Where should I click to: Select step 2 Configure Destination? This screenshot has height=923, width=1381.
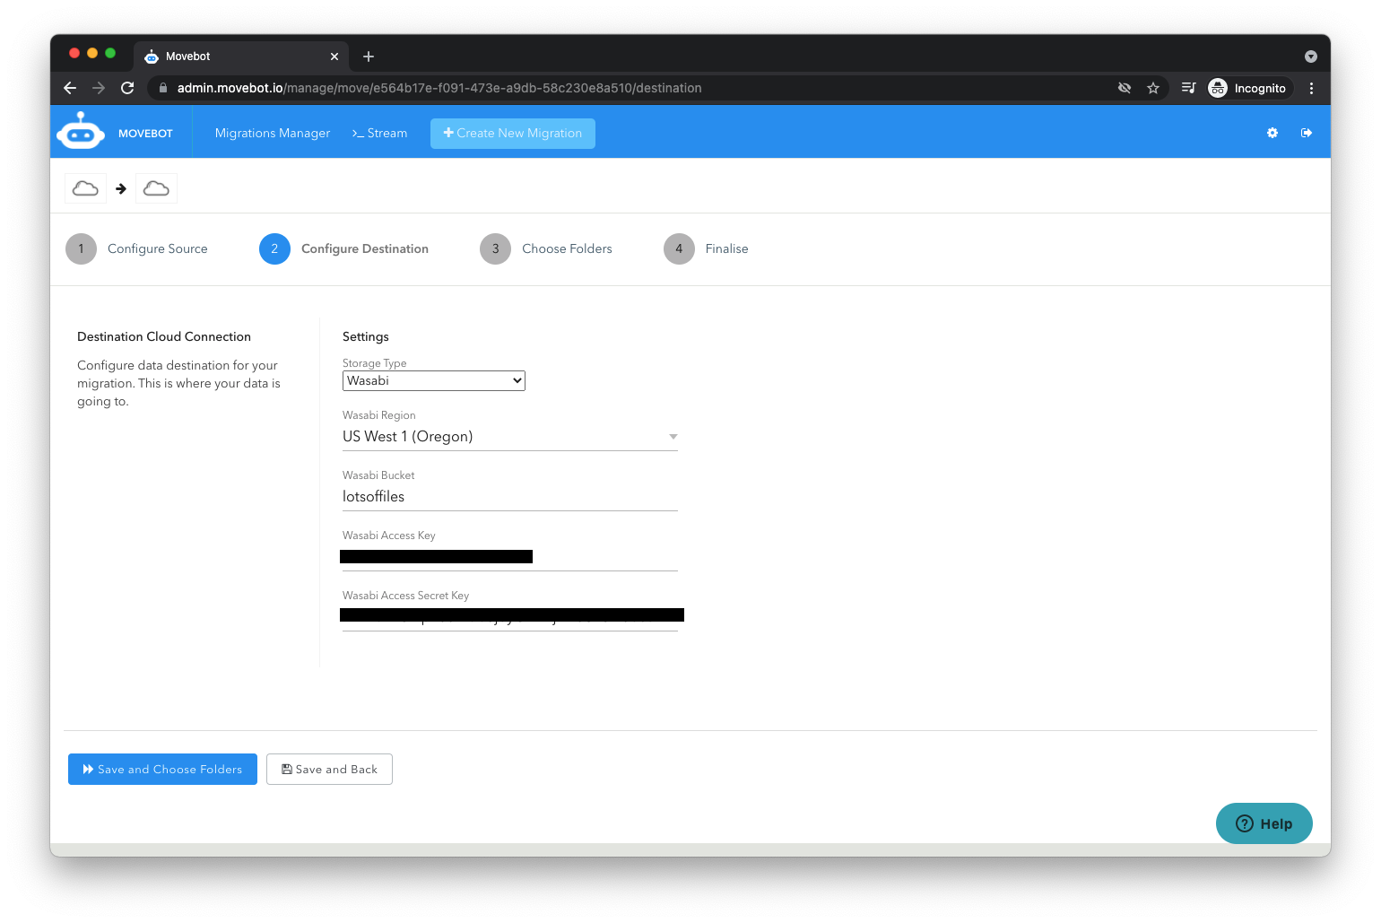344,248
